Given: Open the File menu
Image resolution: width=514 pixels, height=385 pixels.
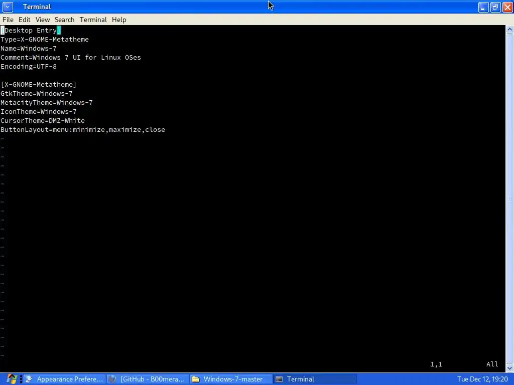Looking at the screenshot, I should tap(8, 20).
